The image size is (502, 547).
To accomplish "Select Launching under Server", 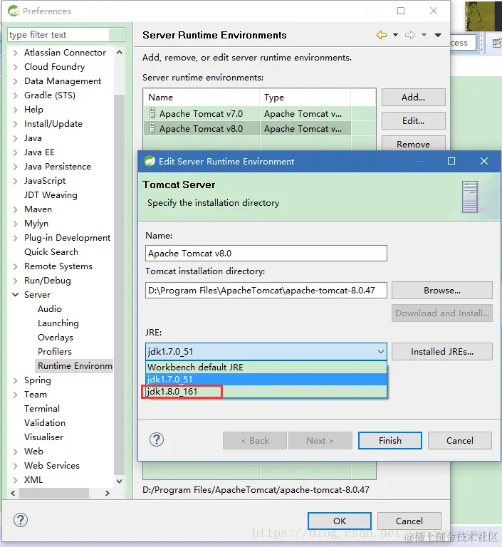I will pyautogui.click(x=58, y=323).
